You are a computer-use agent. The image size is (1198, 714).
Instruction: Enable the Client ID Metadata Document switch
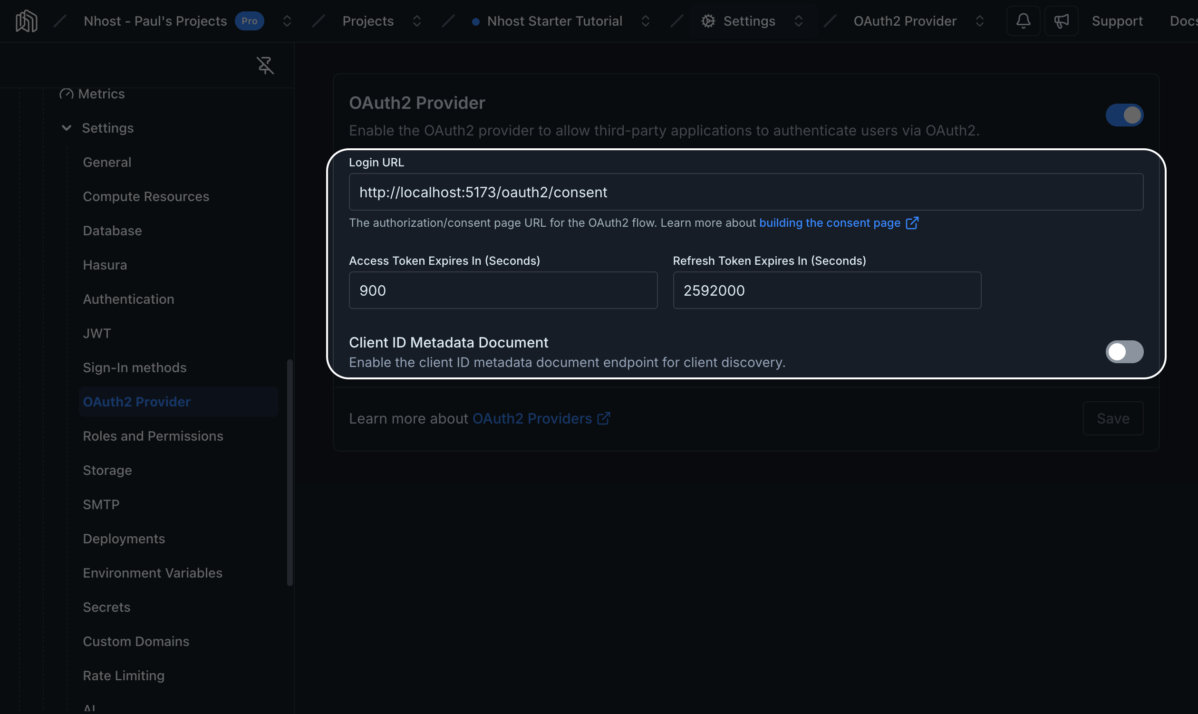click(1124, 352)
